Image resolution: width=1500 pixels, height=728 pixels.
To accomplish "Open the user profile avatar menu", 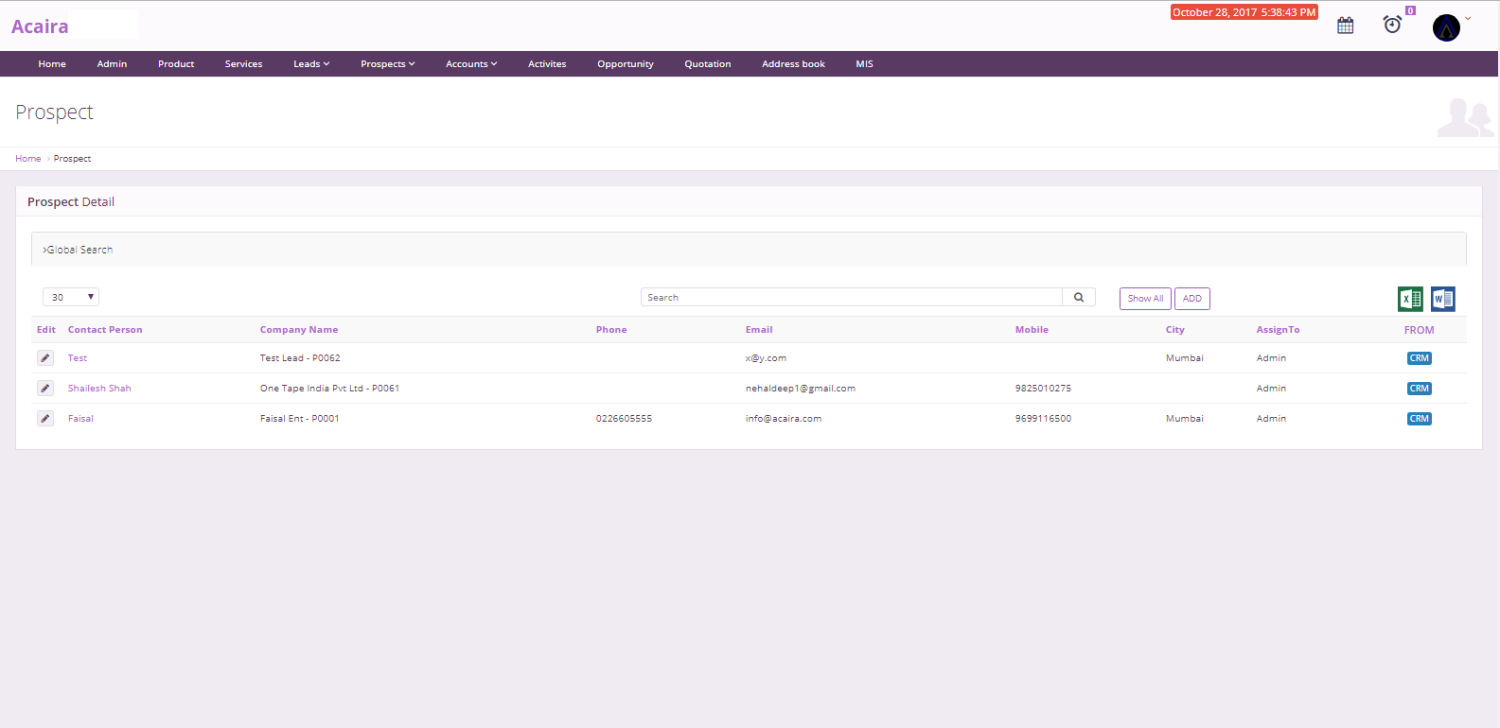I will 1446,27.
